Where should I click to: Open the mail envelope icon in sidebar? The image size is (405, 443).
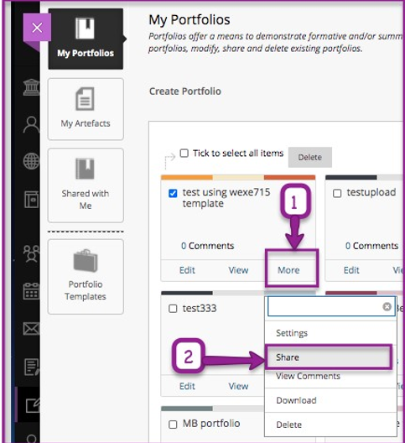pyautogui.click(x=31, y=329)
